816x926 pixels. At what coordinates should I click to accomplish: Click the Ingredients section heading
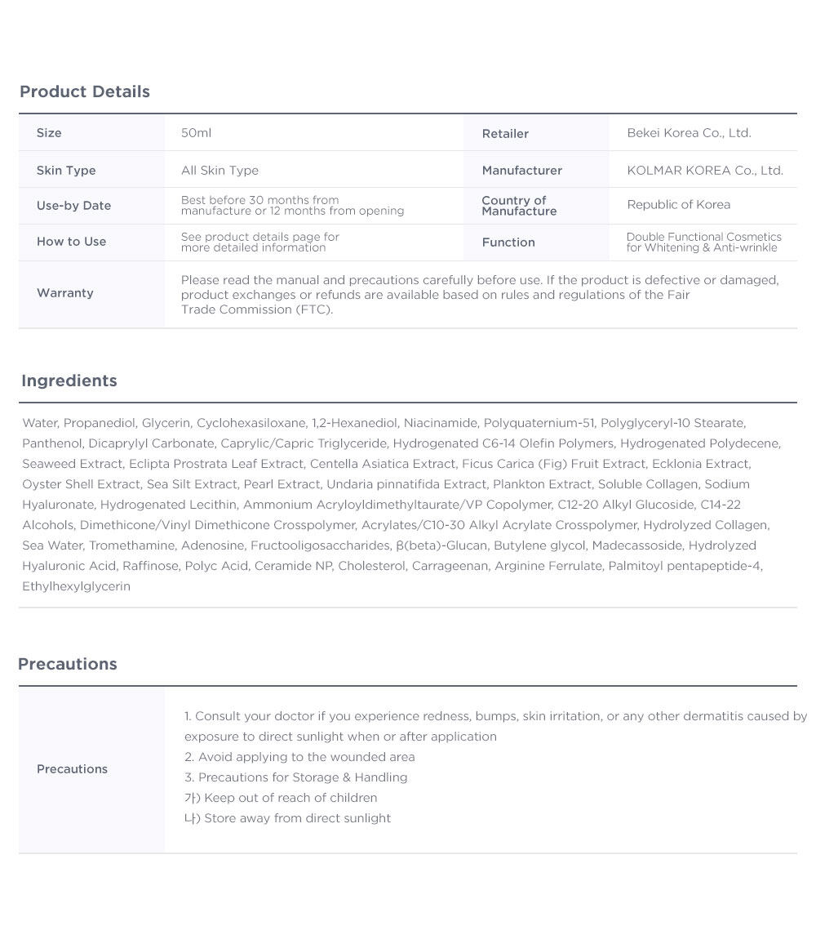pos(69,381)
